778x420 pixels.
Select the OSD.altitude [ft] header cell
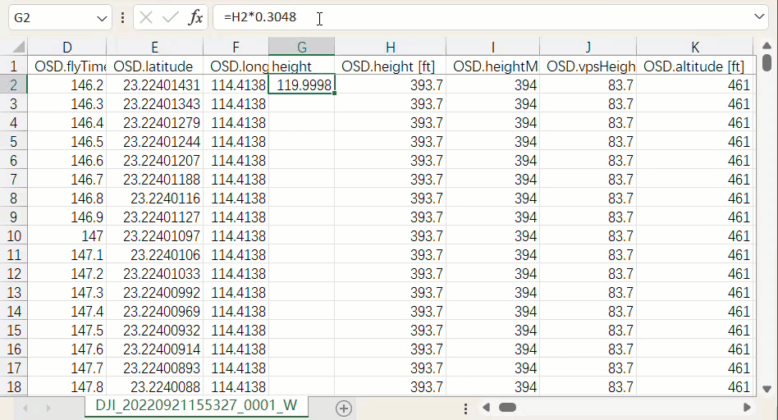click(x=694, y=66)
